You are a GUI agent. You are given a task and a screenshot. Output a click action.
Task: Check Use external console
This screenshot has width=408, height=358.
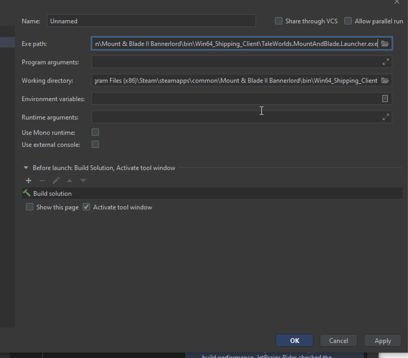(x=95, y=145)
